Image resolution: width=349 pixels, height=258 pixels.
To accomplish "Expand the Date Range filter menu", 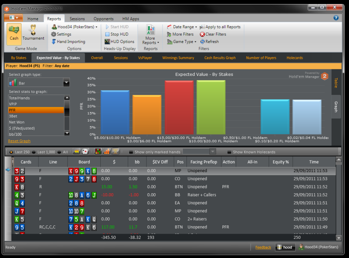I will pyautogui.click(x=184, y=27).
